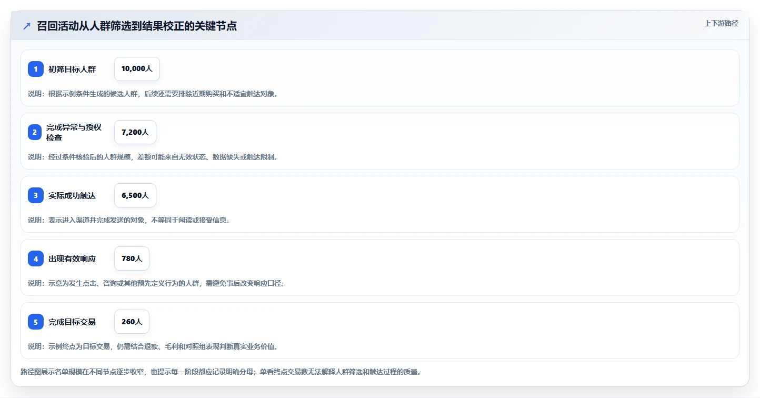This screenshot has width=760, height=398.
Task: Click the 10,000人 value chip
Action: click(x=137, y=69)
